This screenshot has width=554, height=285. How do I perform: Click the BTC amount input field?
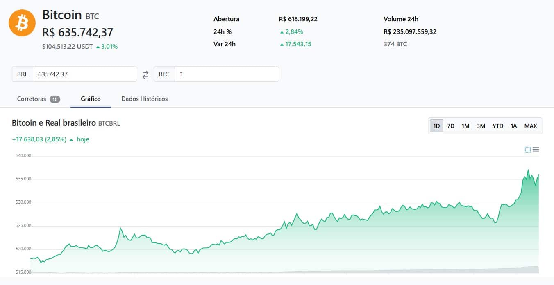(x=227, y=74)
